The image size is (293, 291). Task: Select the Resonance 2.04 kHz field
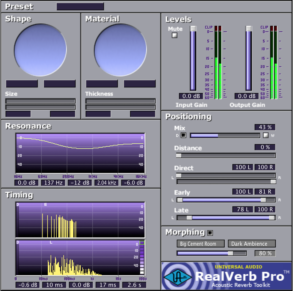pos(107,183)
